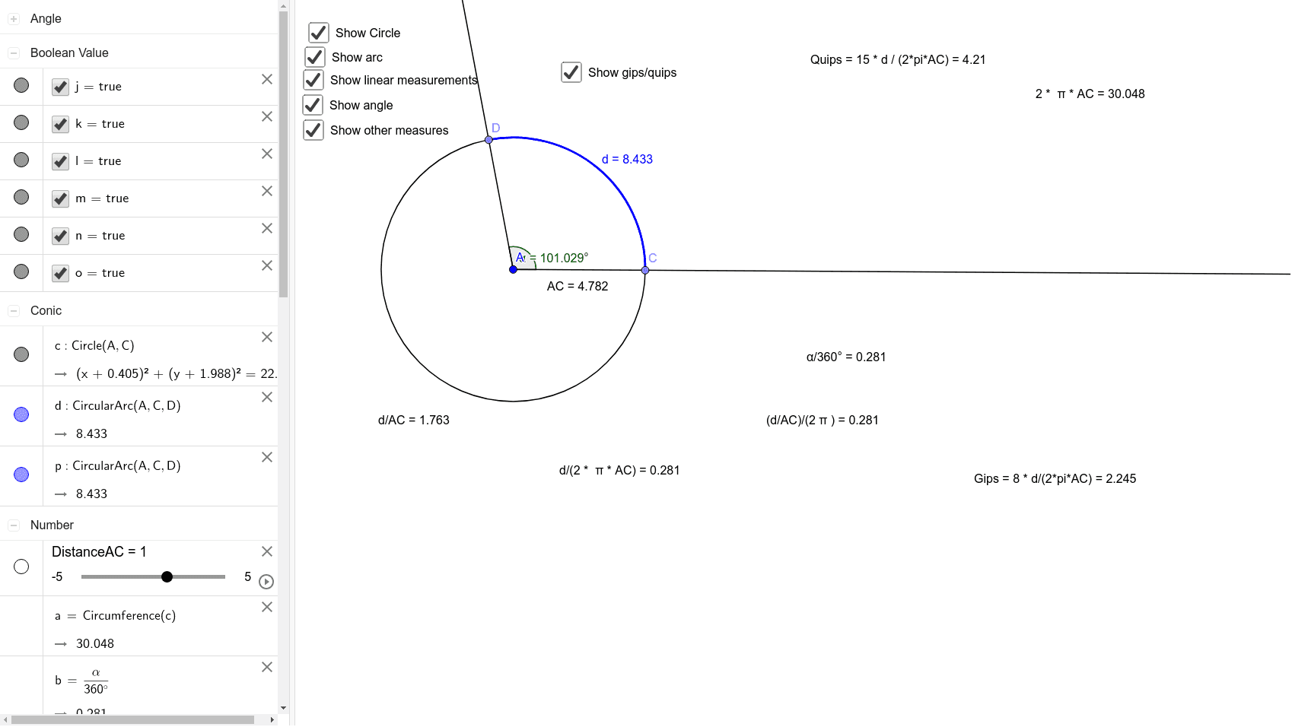The width and height of the screenshot is (1292, 727).
Task: Uncheck the Show Circle checkbox
Action: (317, 32)
